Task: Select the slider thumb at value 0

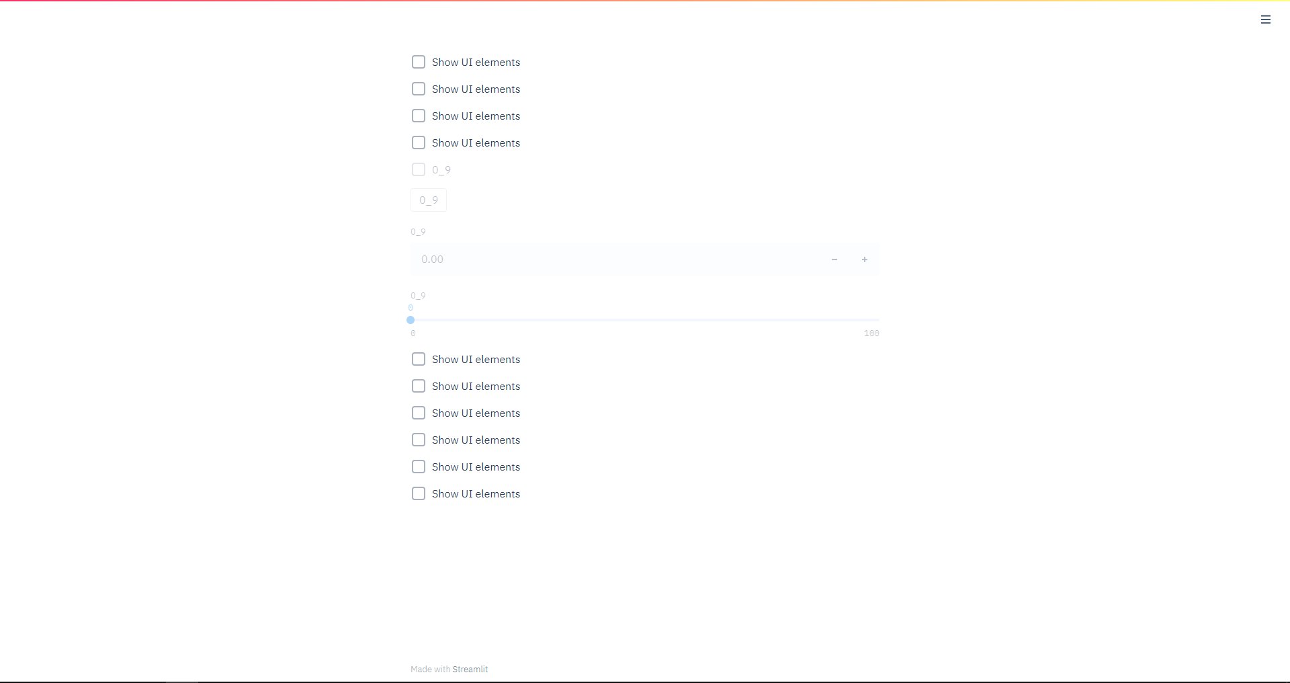Action: pos(411,321)
